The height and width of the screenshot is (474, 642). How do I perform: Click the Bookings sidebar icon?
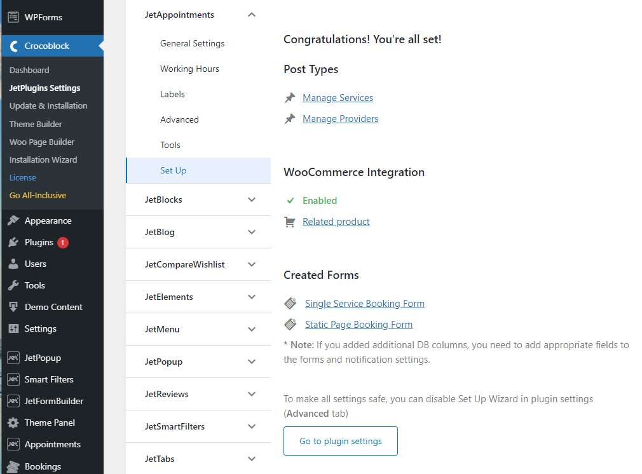[x=13, y=466]
